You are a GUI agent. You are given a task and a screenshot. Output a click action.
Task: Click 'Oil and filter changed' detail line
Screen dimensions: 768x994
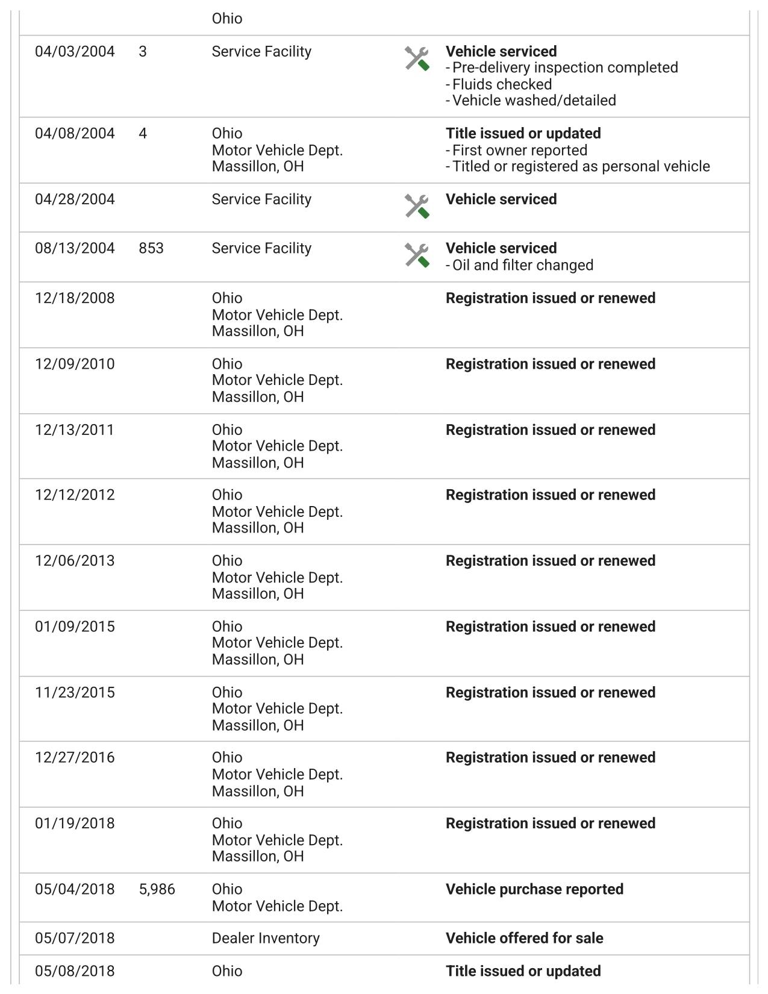519,265
